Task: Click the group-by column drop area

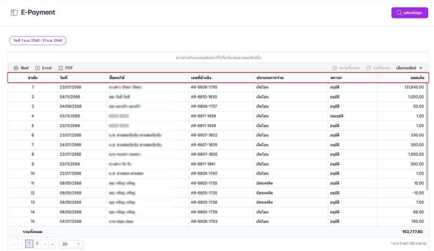Action: [x=218, y=58]
